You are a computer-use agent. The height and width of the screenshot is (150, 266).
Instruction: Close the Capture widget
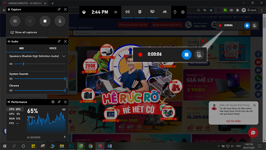pyautogui.click(x=65, y=9)
